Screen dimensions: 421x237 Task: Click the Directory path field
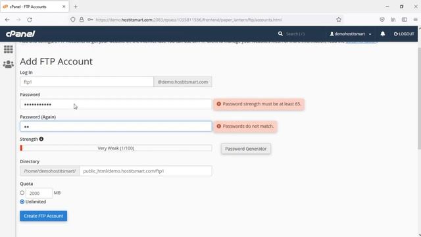tap(145, 171)
